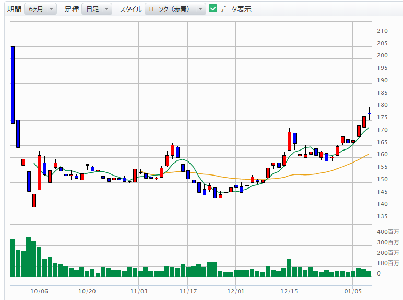Click the large red candle near 12/15
Image resolution: width=403 pixels, height=300 pixels.
pyautogui.click(x=289, y=141)
